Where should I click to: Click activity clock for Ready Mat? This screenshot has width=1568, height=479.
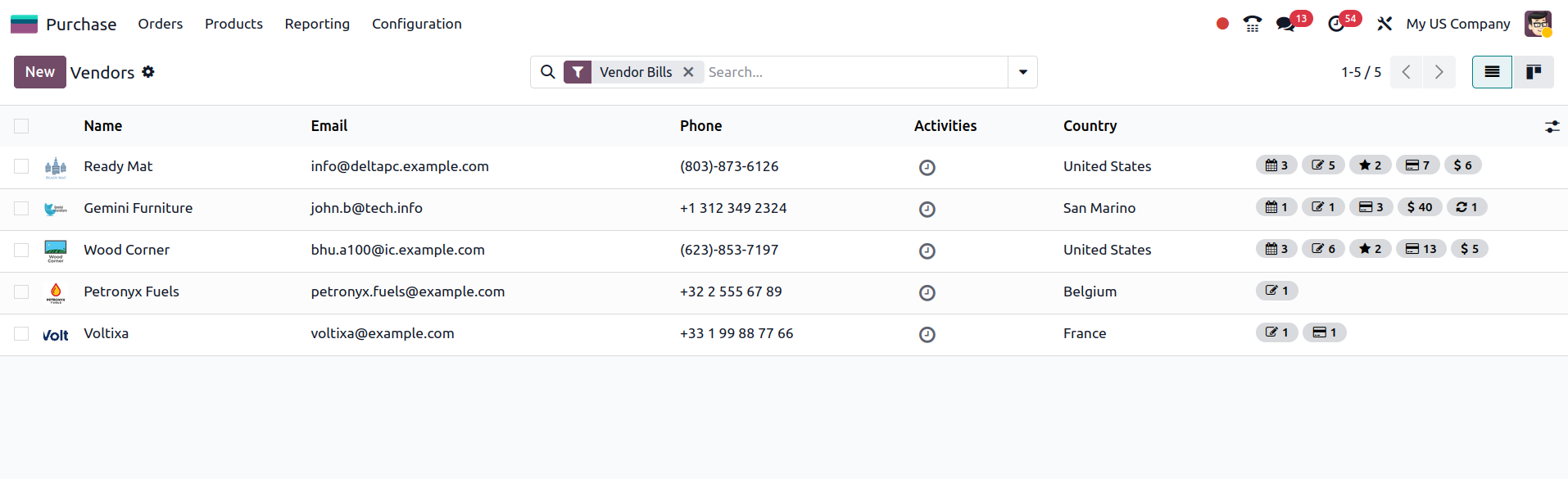pos(927,167)
